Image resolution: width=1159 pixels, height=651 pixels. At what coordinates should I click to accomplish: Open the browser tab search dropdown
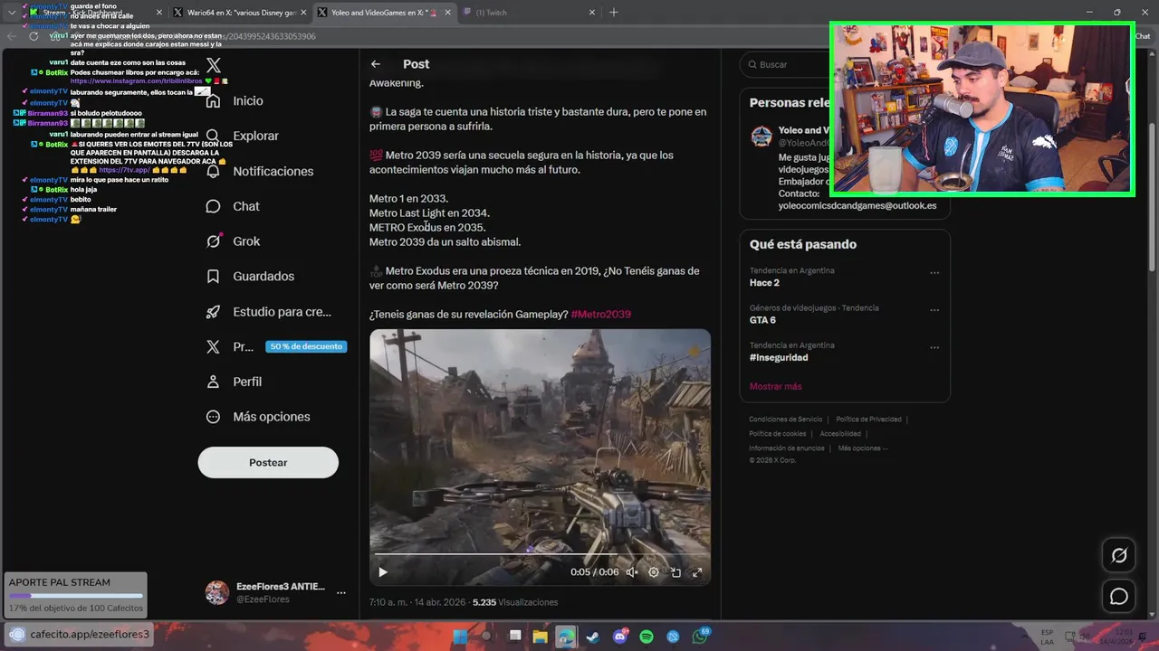click(12, 13)
